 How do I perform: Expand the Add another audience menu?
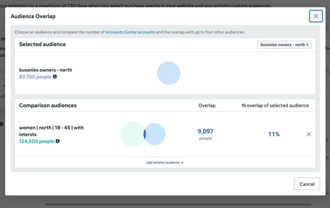pos(165,163)
